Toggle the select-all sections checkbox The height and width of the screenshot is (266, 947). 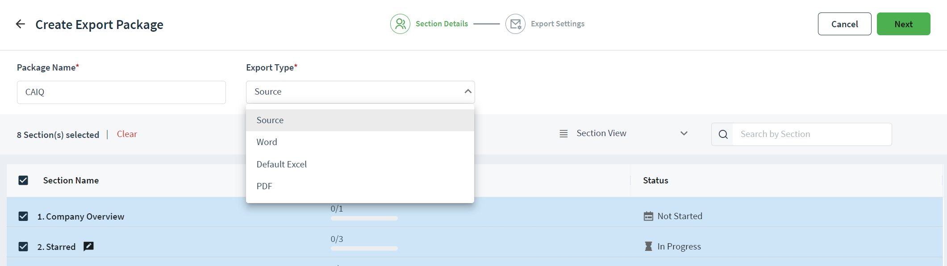23,180
